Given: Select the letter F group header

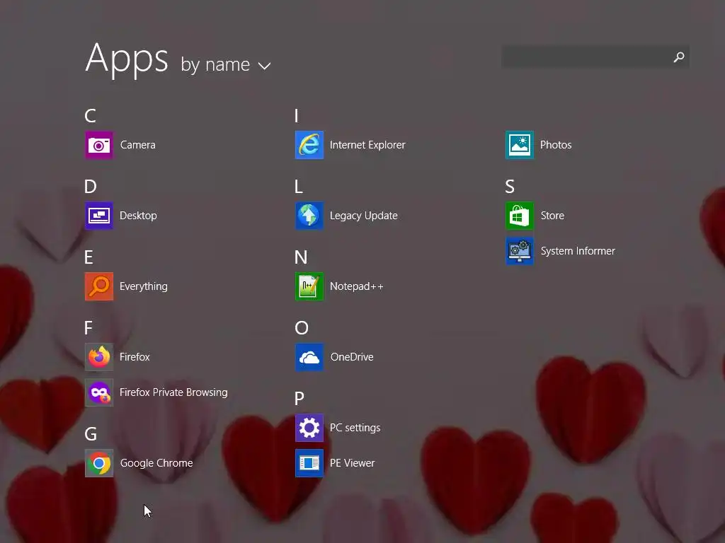Looking at the screenshot, I should (89, 328).
